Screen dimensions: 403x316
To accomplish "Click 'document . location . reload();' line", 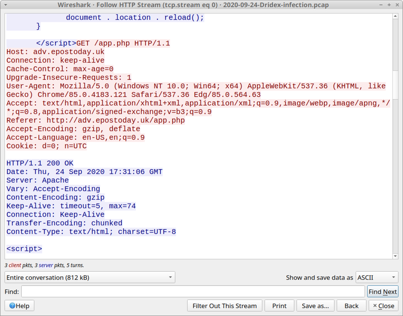I will pyautogui.click(x=135, y=18).
